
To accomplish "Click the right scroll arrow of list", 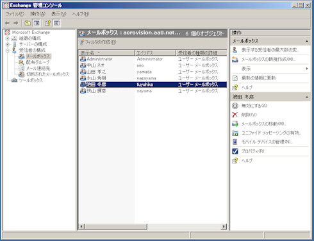I will click(x=224, y=226).
